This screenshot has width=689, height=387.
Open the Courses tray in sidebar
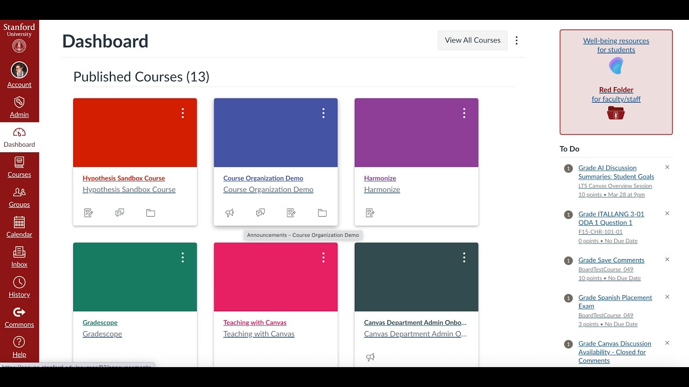tap(19, 167)
